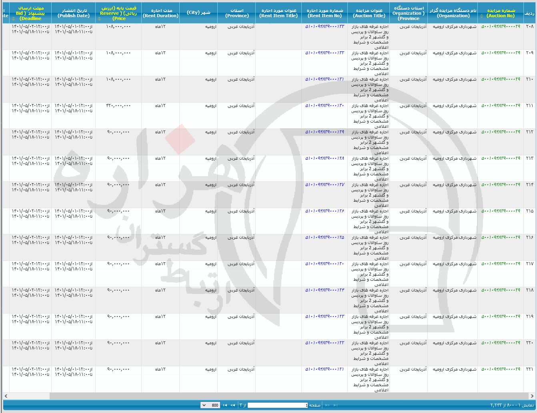The width and height of the screenshot is (537, 413).
Task: Open auction number link in row ۲۱۳
Action: [x=501, y=158]
